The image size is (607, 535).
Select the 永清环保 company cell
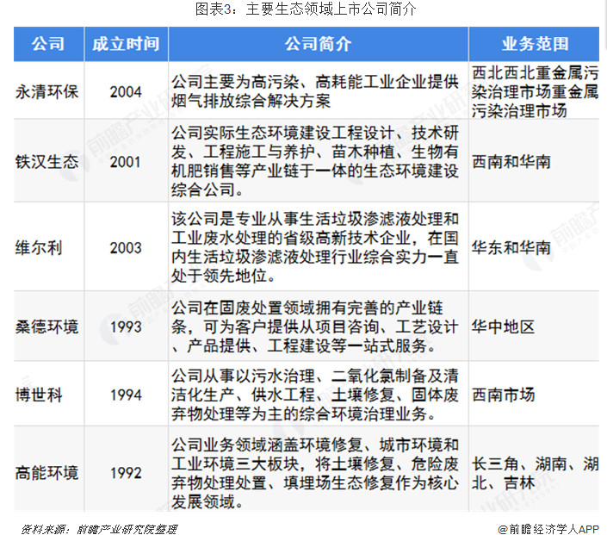pyautogui.click(x=46, y=90)
